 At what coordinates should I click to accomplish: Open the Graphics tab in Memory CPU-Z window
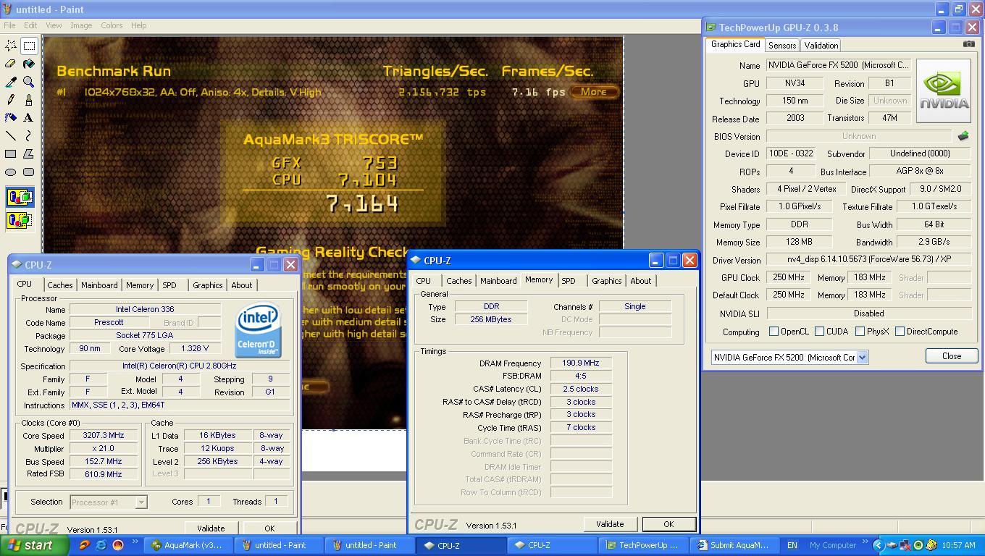coord(607,281)
